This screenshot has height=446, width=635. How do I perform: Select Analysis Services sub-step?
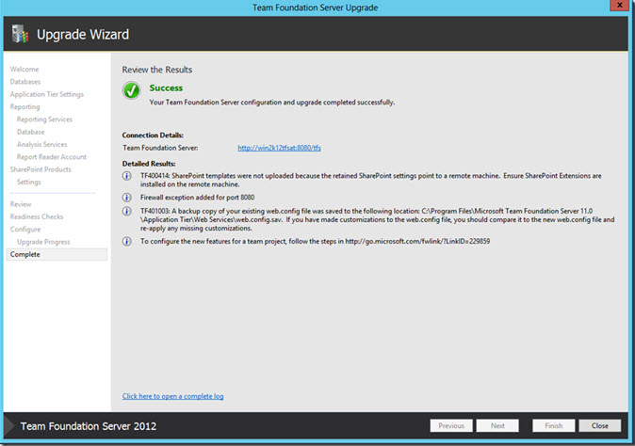(x=42, y=144)
